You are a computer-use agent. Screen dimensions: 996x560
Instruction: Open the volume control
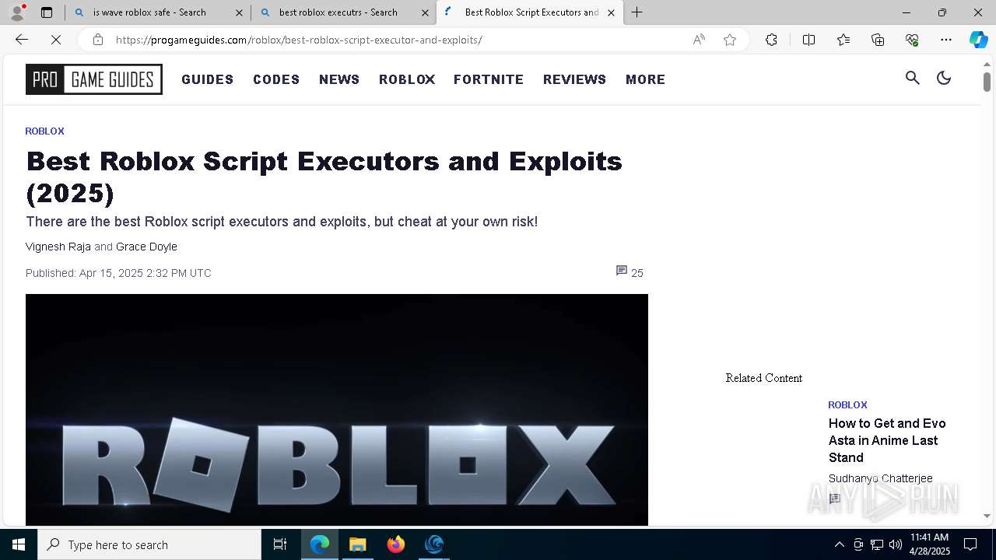click(x=896, y=544)
